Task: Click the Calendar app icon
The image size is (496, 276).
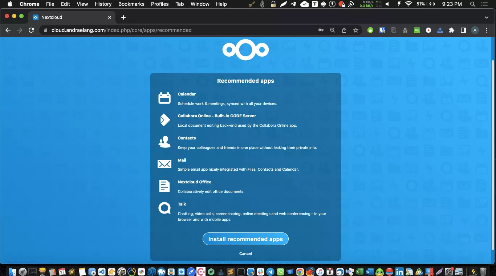Action: tap(164, 98)
